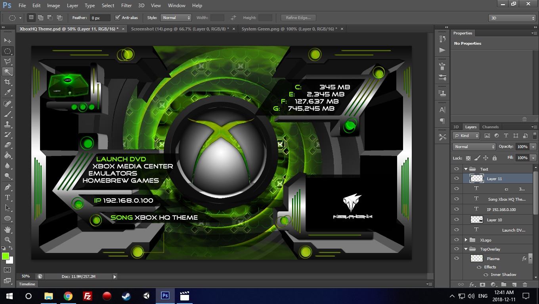Open the Style dropdown set to Normal
The image size is (539, 304).
176,17
